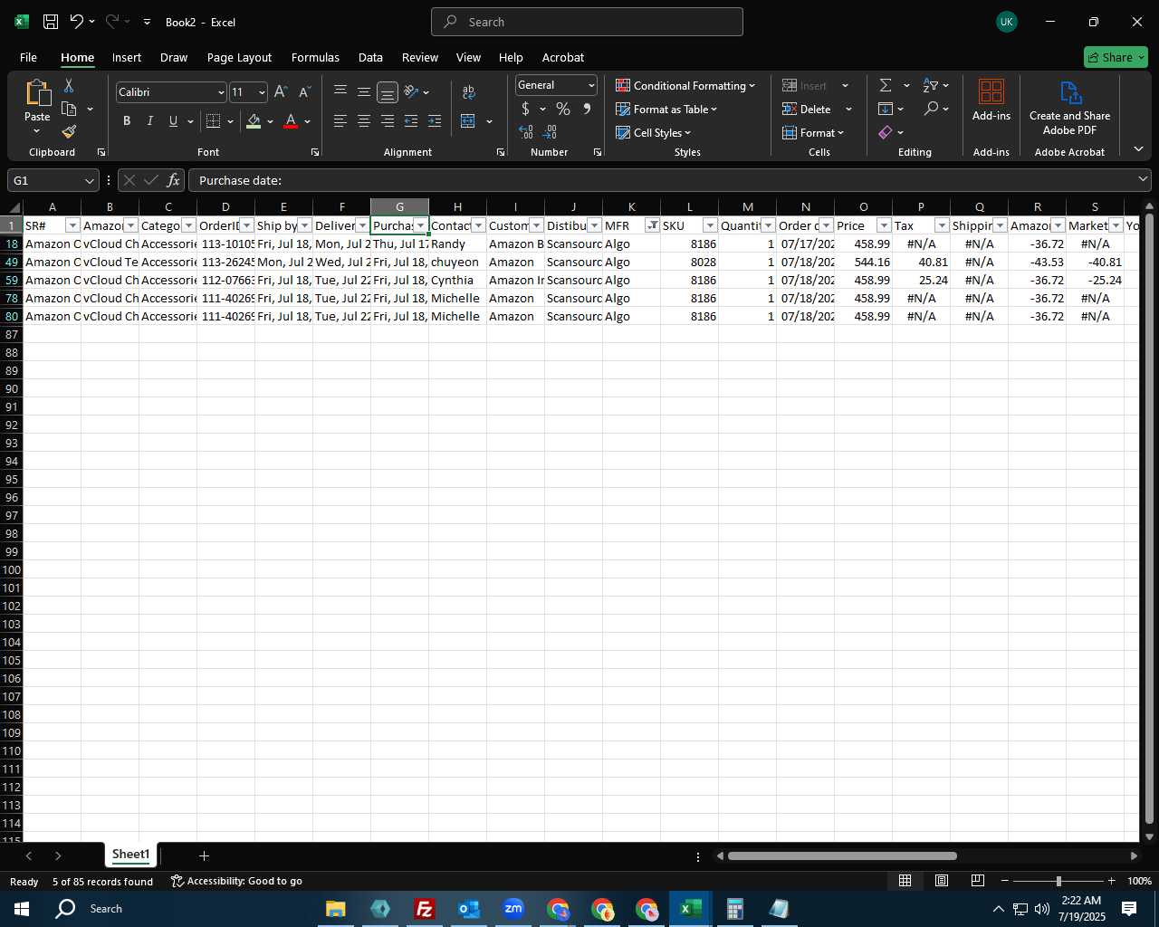
Task: Open the Price column filter dropdown
Action: coord(884,225)
